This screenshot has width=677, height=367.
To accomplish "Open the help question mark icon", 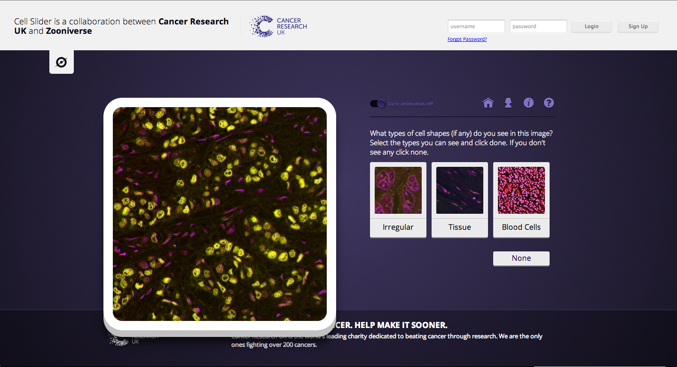I will (549, 103).
